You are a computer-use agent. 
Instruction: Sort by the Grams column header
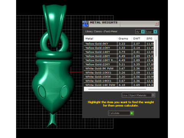[x=124, y=38]
